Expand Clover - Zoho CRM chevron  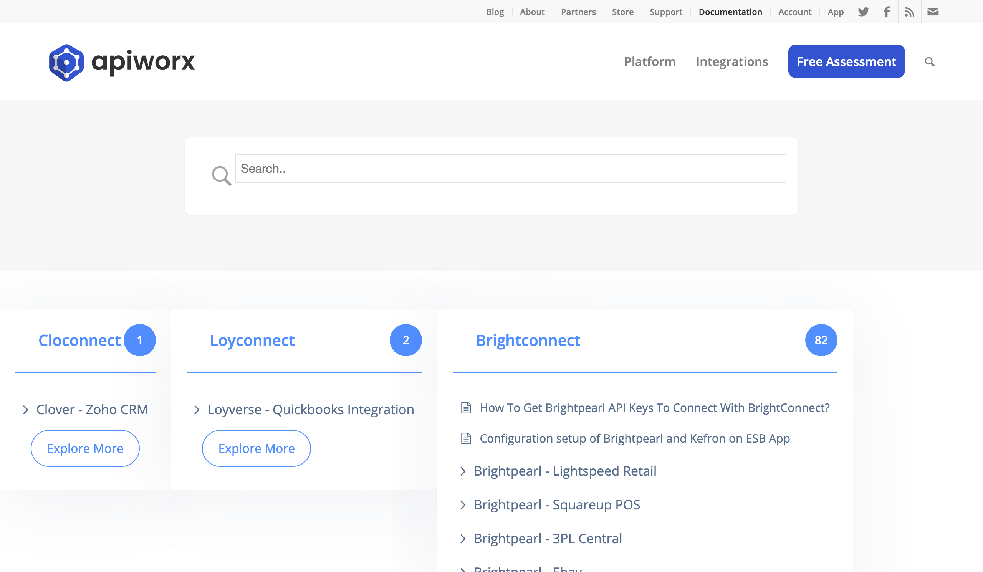pyautogui.click(x=26, y=410)
